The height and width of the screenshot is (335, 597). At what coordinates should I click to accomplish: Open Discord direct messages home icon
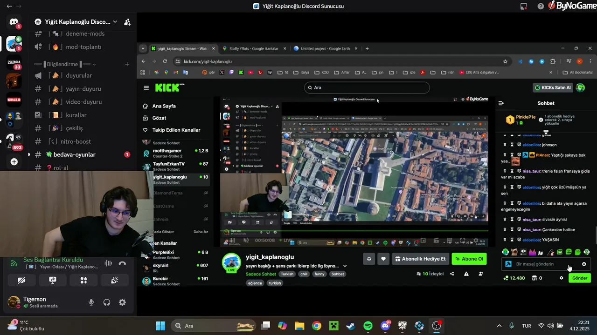click(14, 22)
